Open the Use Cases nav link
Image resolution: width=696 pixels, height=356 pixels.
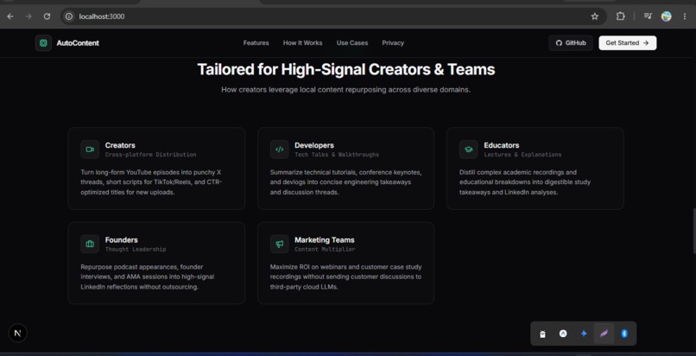pyautogui.click(x=352, y=43)
